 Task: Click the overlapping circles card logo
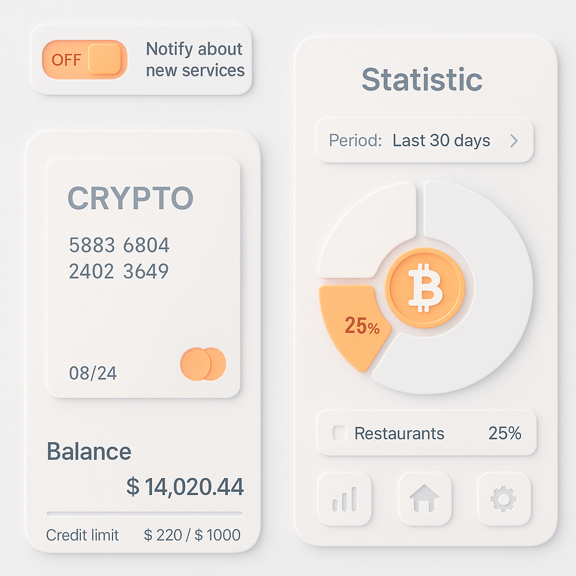(203, 364)
